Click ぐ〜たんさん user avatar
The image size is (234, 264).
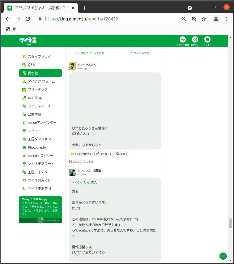(x=72, y=66)
